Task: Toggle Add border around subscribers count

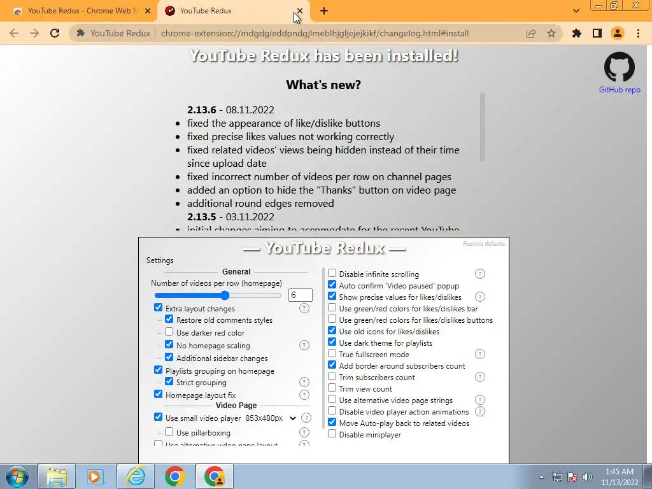Action: [x=332, y=365]
